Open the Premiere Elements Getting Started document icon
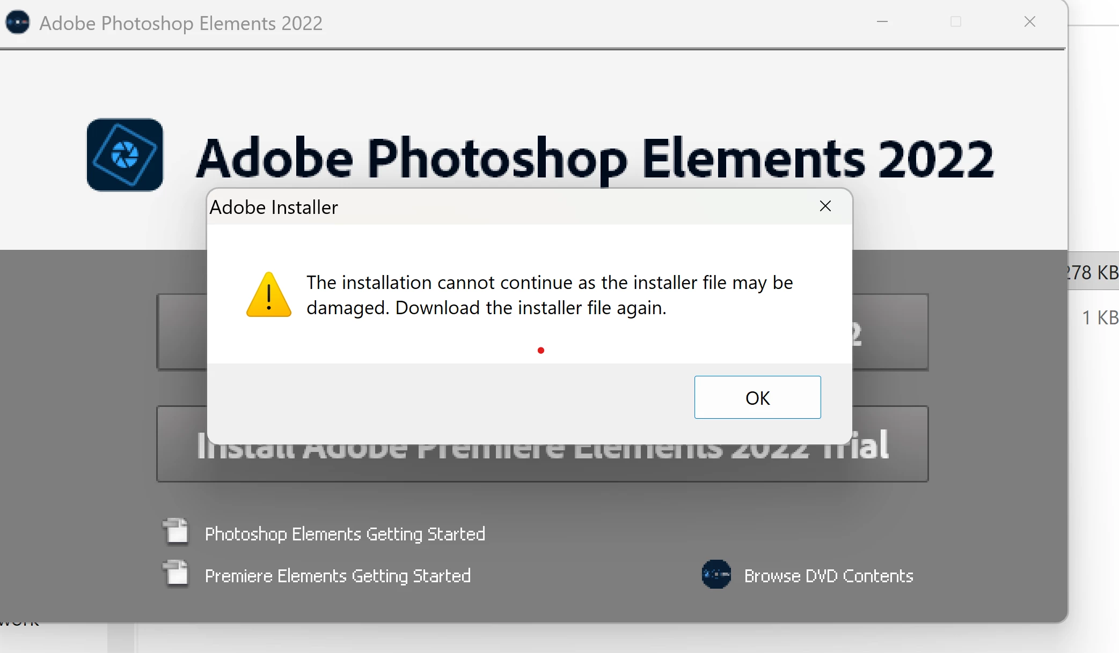 176,574
